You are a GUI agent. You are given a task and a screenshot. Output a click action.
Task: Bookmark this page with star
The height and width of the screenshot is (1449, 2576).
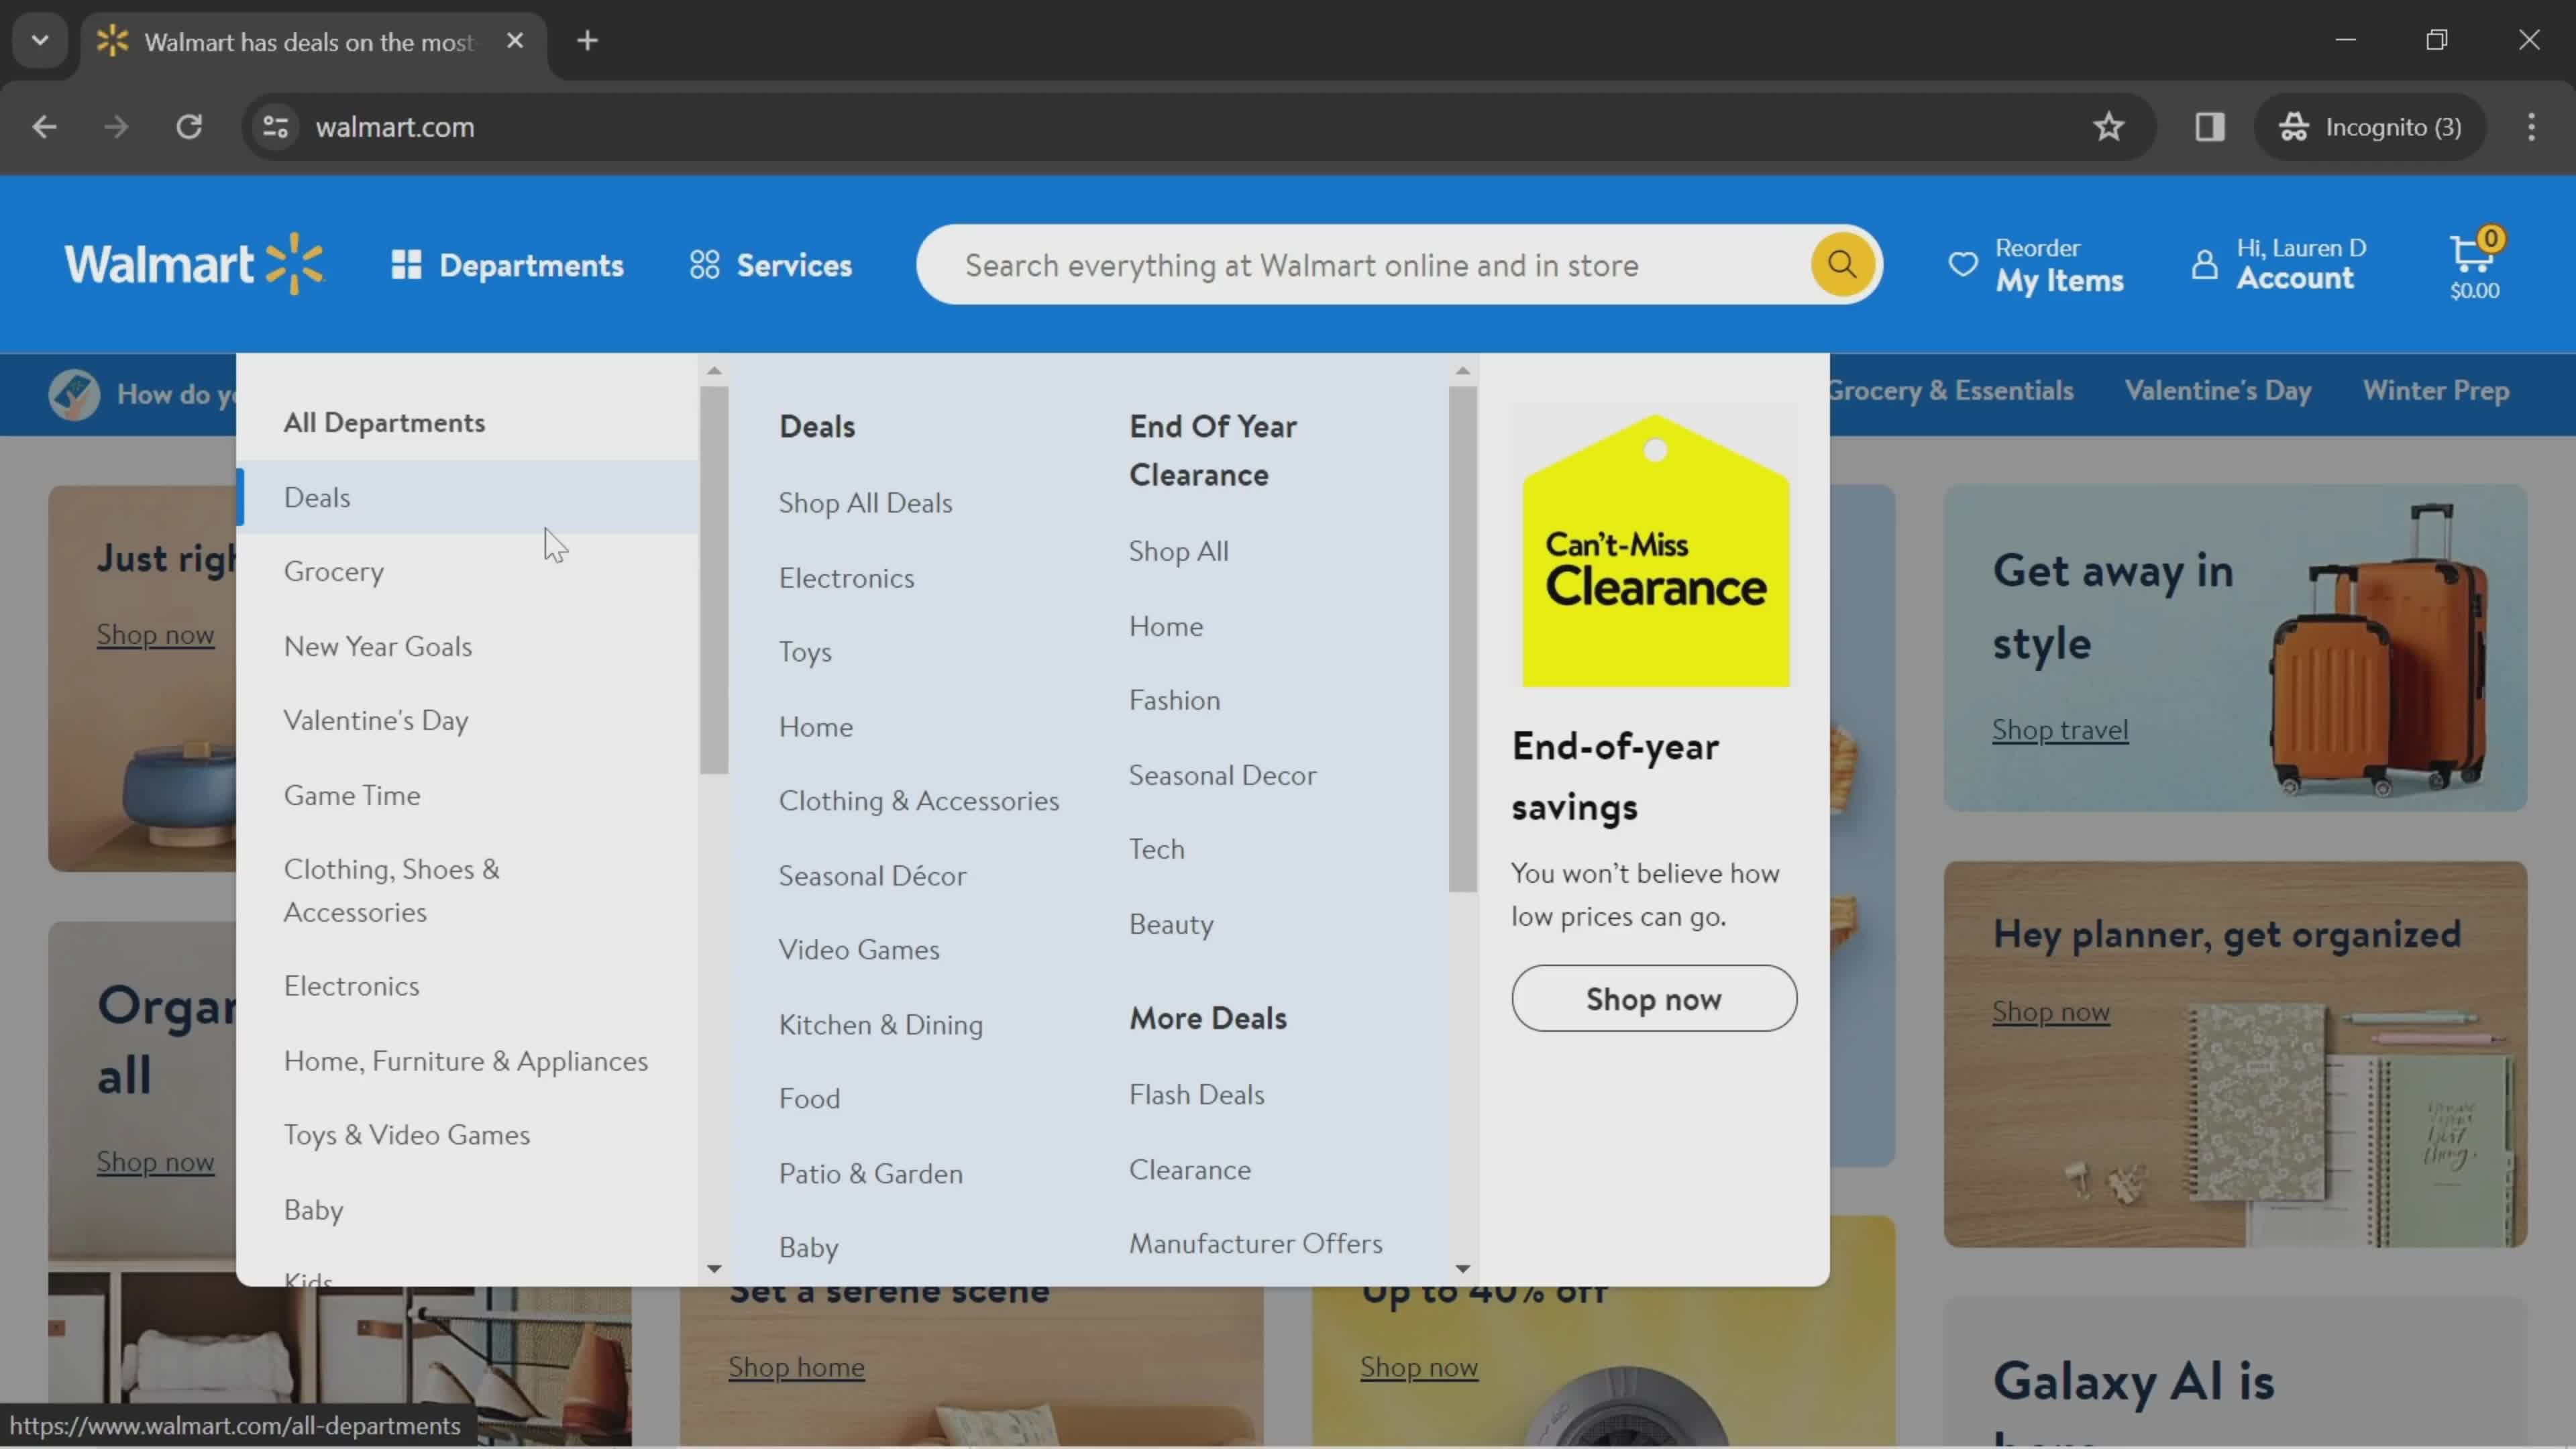[x=2109, y=127]
